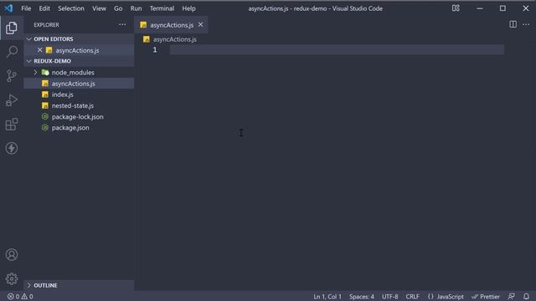The width and height of the screenshot is (536, 301).
Task: Open errors and warnings problems indicator
Action: coord(20,296)
